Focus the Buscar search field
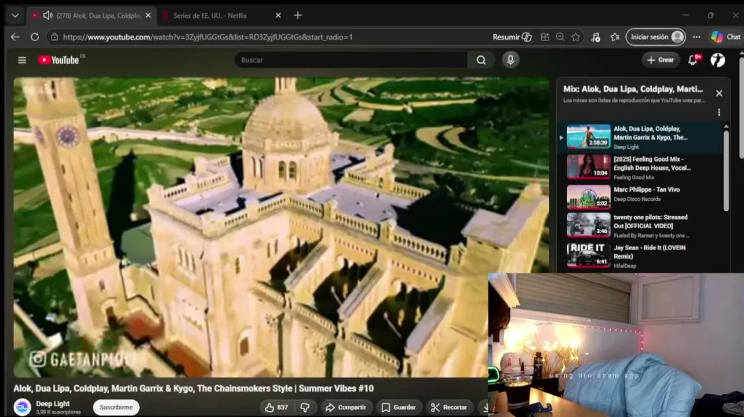The height and width of the screenshot is (417, 744). (x=351, y=60)
